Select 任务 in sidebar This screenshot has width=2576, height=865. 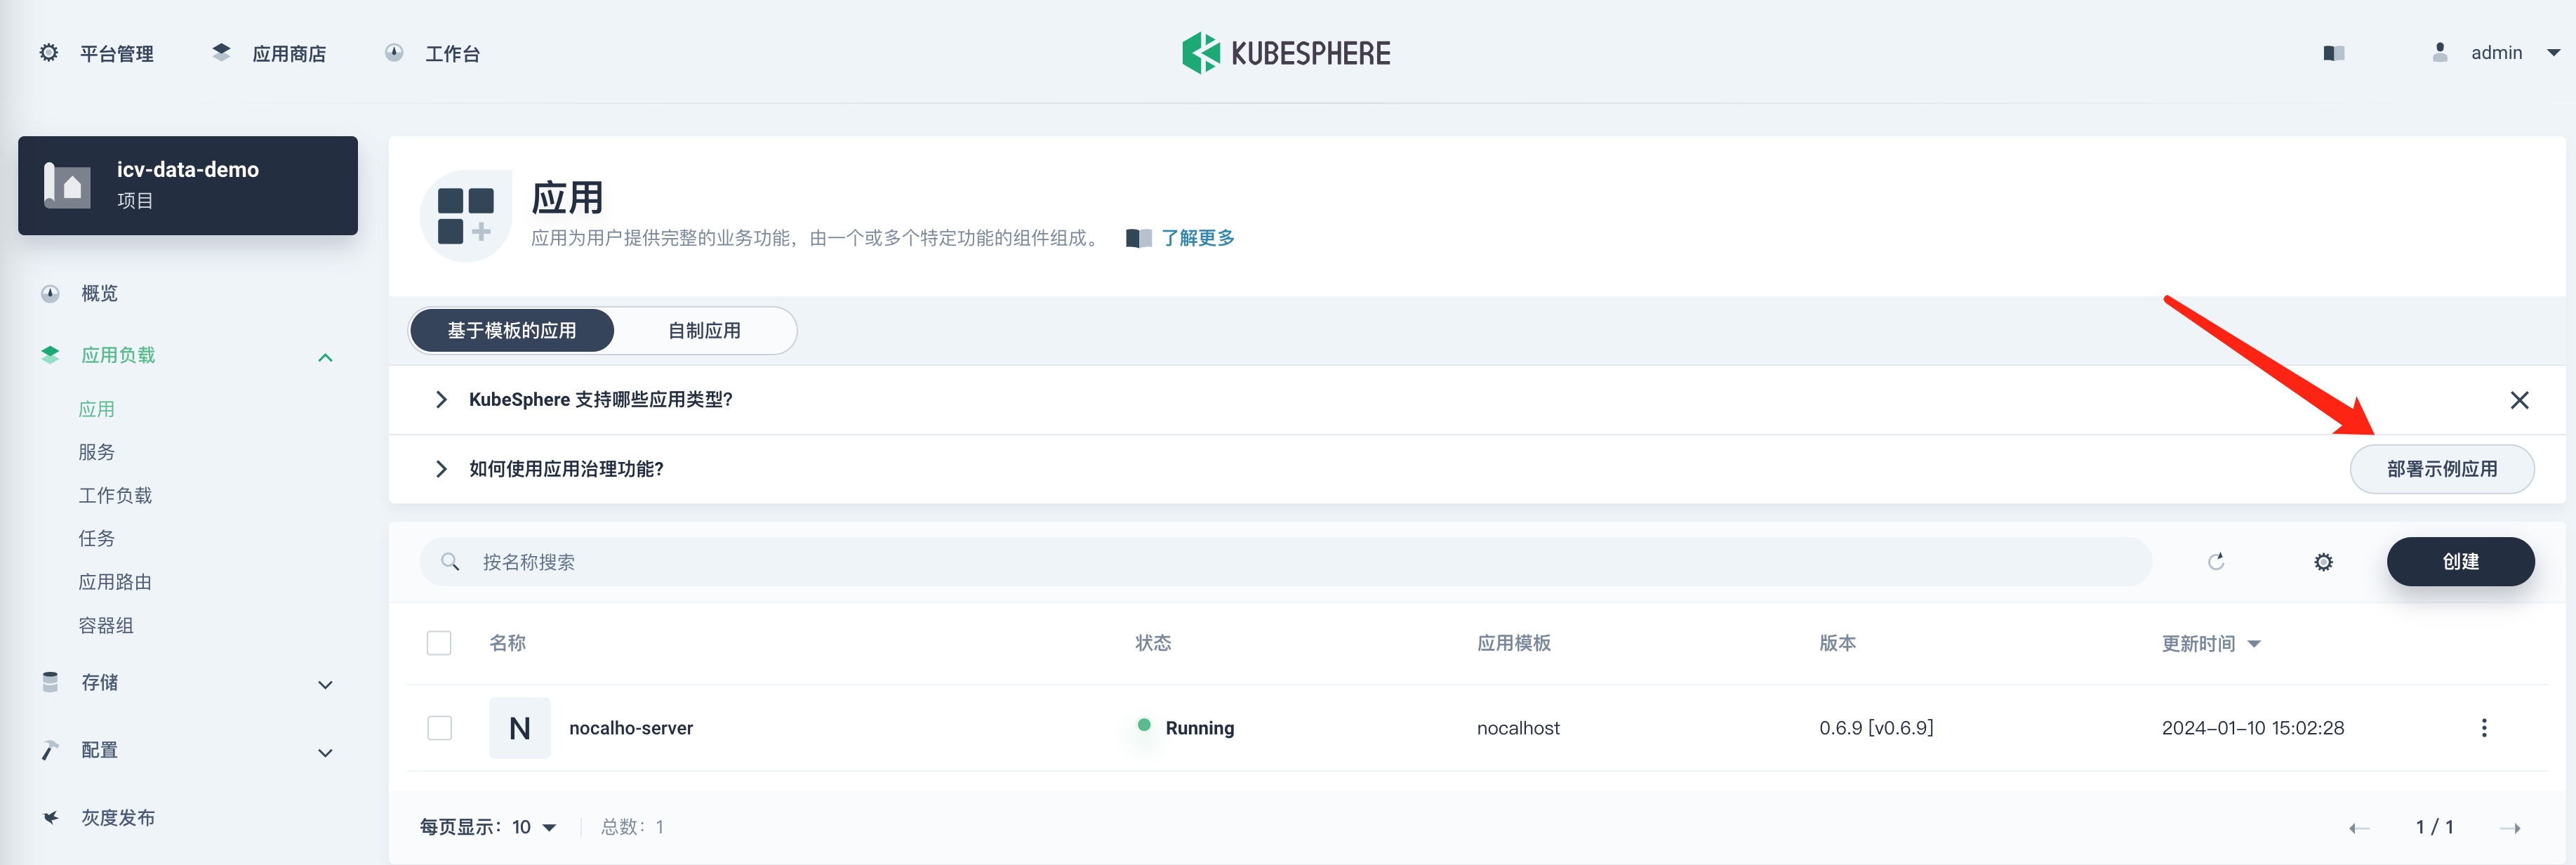[97, 539]
